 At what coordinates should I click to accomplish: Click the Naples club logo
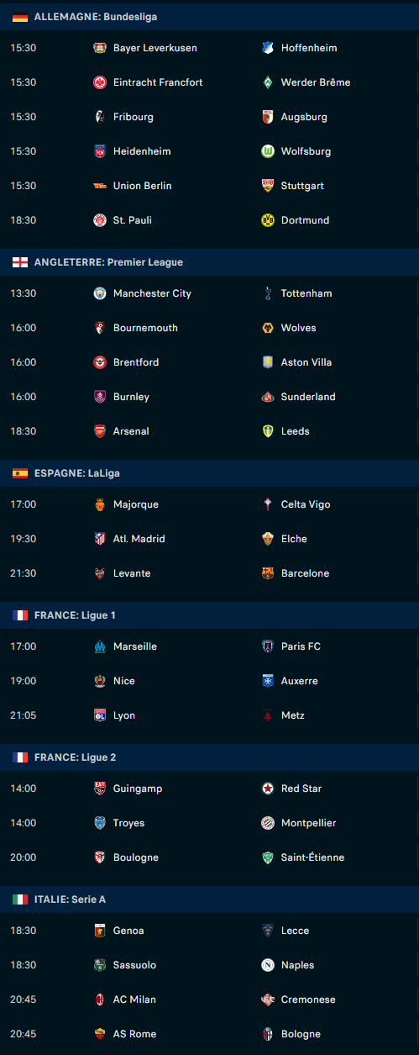(268, 965)
